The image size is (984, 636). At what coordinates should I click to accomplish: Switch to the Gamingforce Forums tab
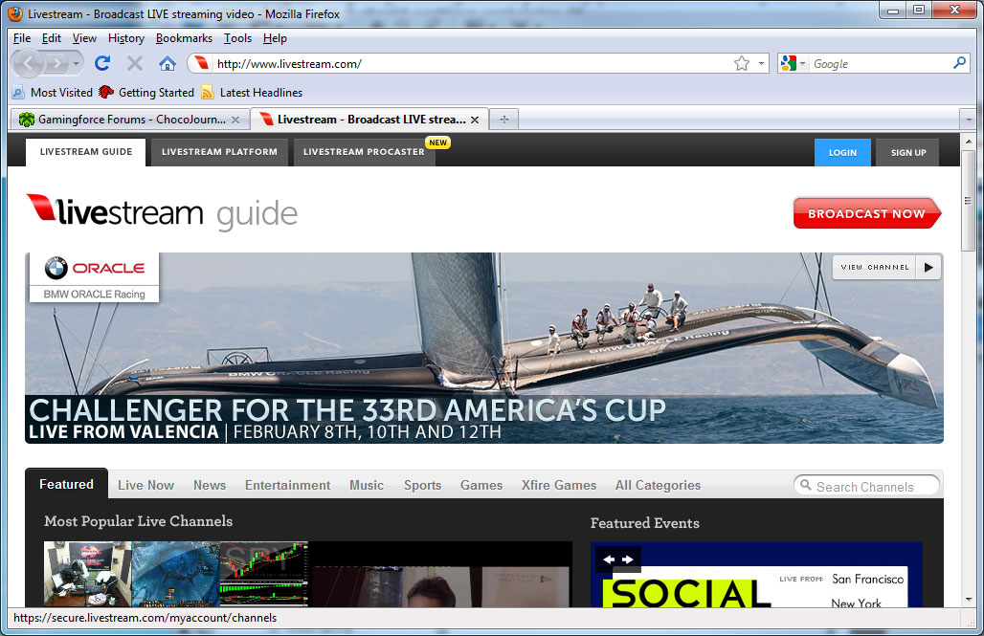pos(128,120)
